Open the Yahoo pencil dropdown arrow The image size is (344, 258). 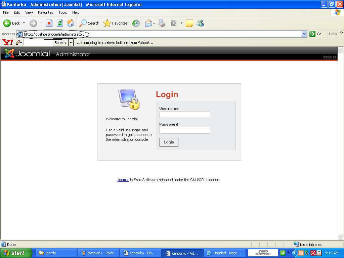pyautogui.click(x=21, y=43)
